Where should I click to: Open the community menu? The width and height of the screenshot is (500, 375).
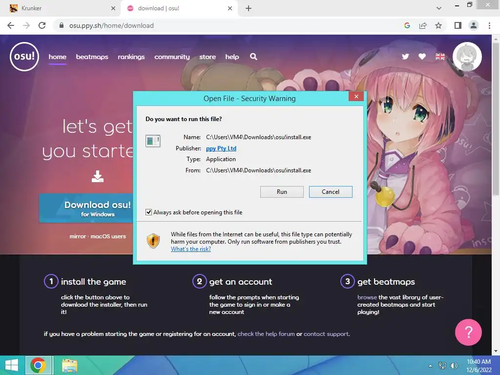tap(172, 57)
